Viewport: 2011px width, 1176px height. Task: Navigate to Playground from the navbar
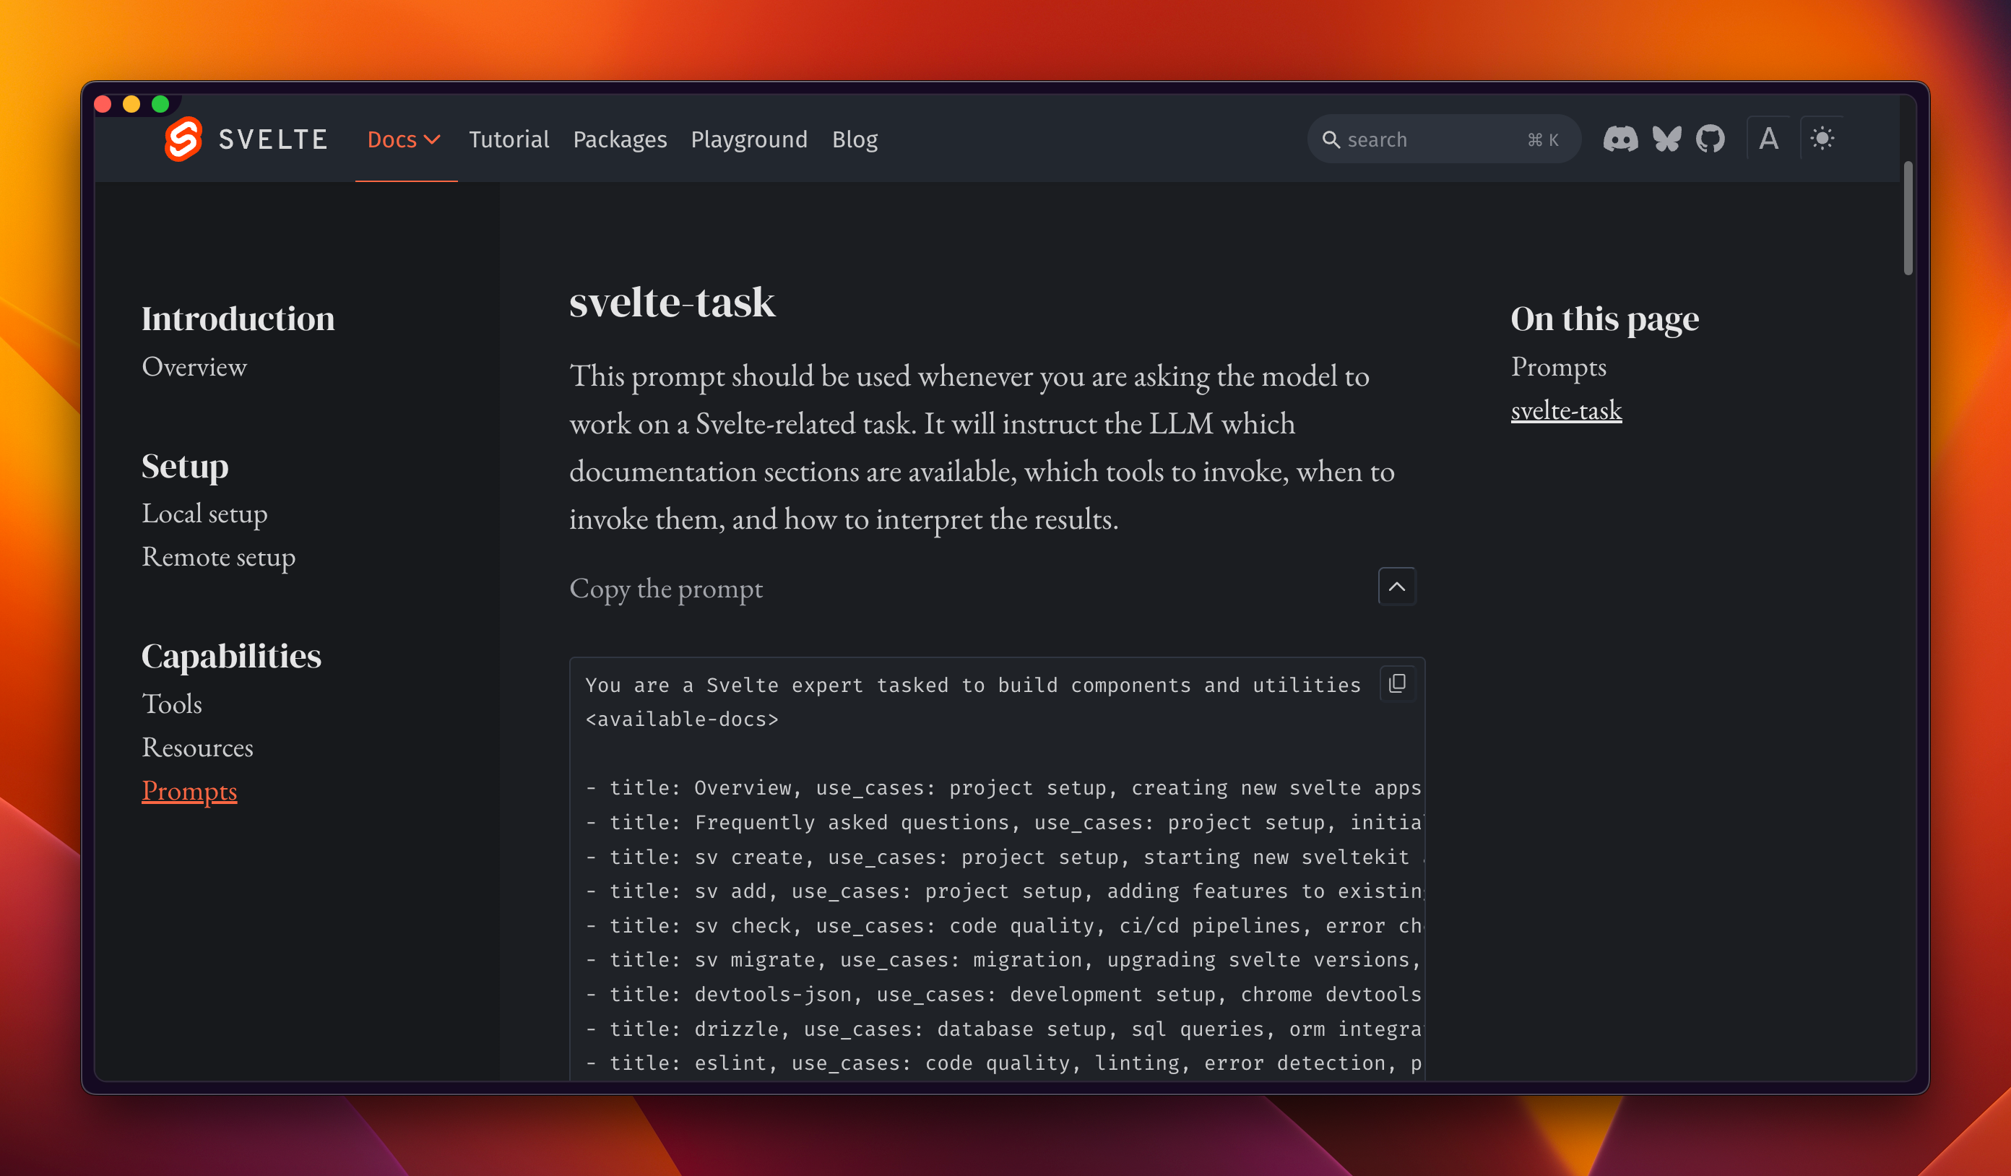click(748, 139)
